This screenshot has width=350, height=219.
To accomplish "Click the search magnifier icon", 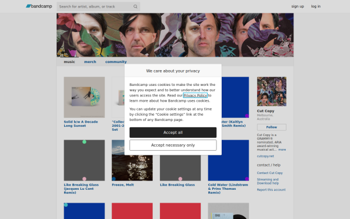I will pos(135,6).
